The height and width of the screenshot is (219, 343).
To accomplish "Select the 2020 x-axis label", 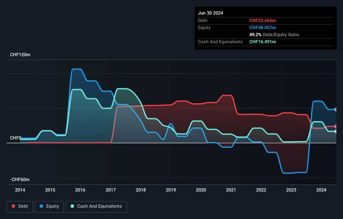I will 201,190.
